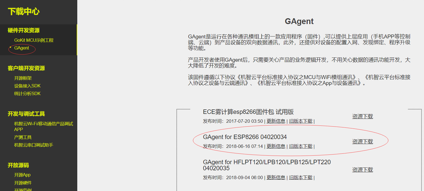Download GAgent for HFLPT120 via 资源下载
The height and width of the screenshot is (191, 424).
[363, 170]
